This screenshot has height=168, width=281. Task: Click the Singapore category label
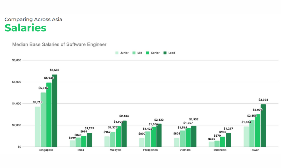(46, 150)
